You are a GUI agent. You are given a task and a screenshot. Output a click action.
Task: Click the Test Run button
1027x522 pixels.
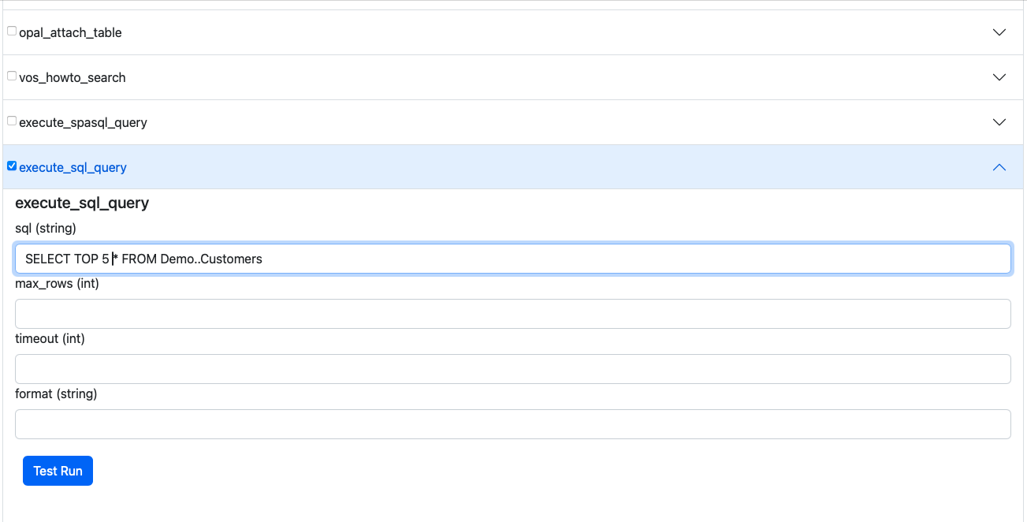tap(58, 471)
